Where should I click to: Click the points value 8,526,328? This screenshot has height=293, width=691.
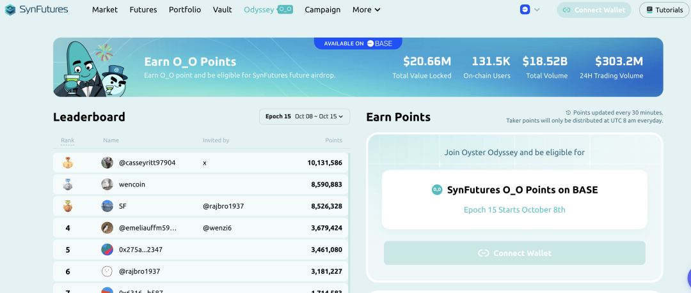pyautogui.click(x=326, y=206)
